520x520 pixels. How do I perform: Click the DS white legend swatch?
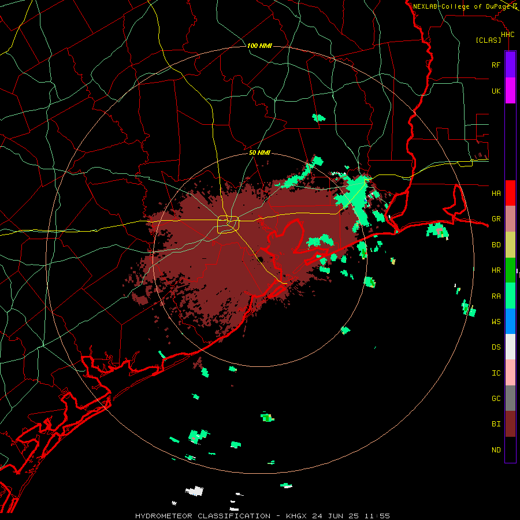pos(510,347)
